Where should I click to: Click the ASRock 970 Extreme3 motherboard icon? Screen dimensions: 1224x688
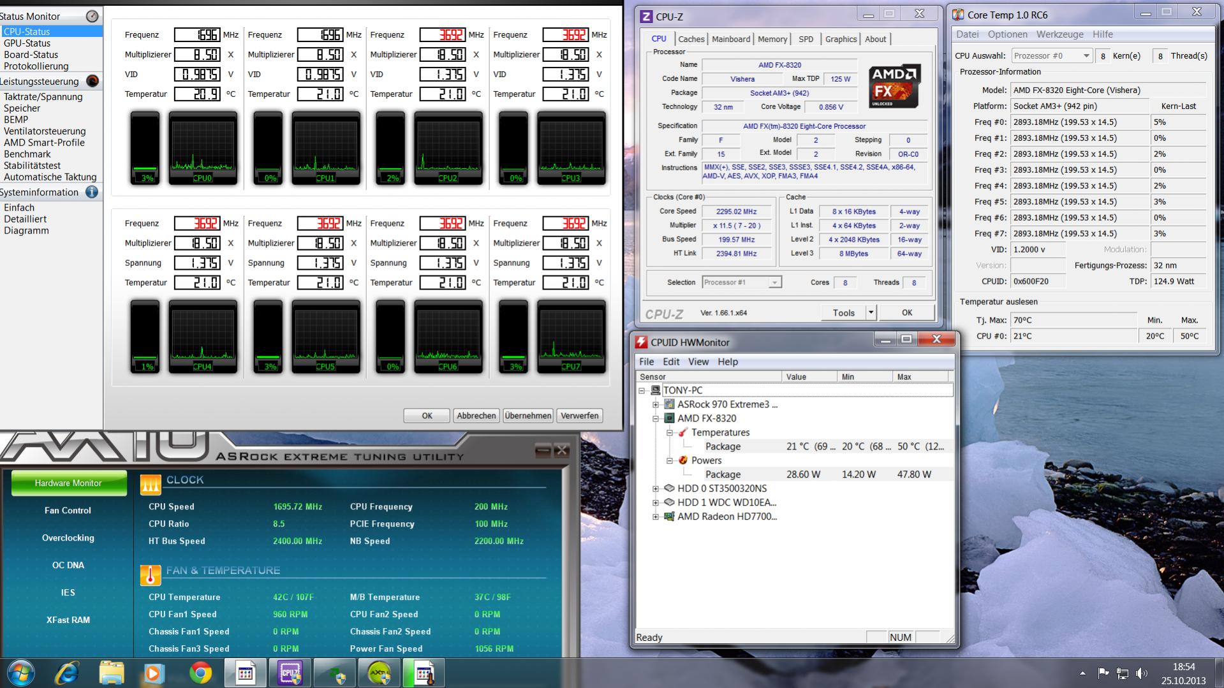[x=669, y=404]
